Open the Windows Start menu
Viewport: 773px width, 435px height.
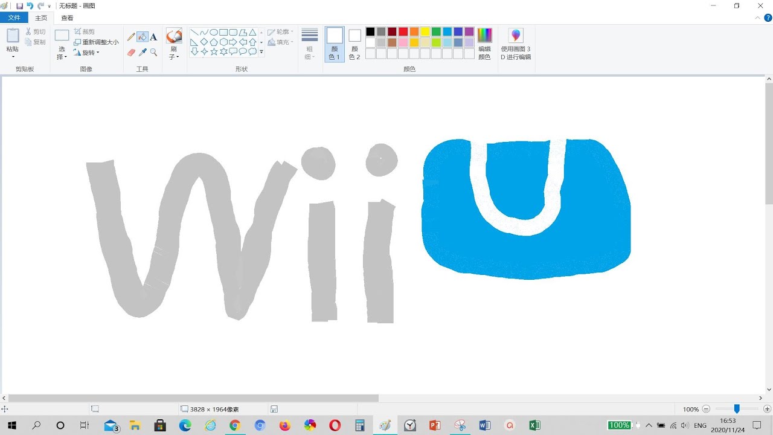click(x=11, y=425)
